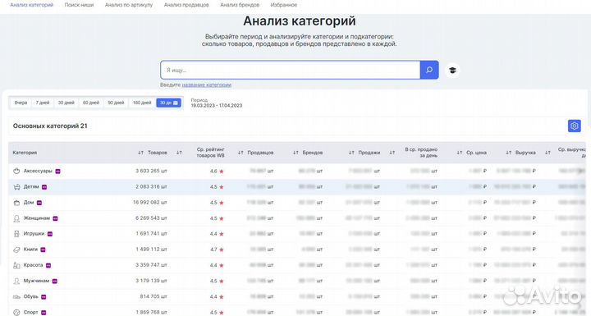Select the 7 дней period
Screen dimensions: 591x316
coord(43,103)
